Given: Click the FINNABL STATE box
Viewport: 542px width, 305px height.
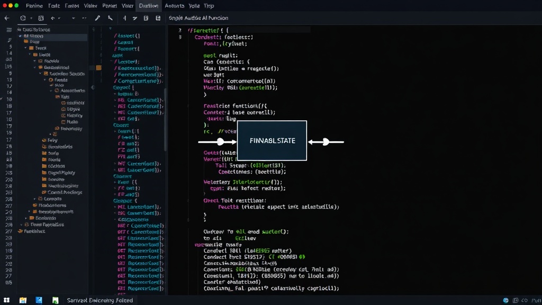Looking at the screenshot, I should 272,140.
